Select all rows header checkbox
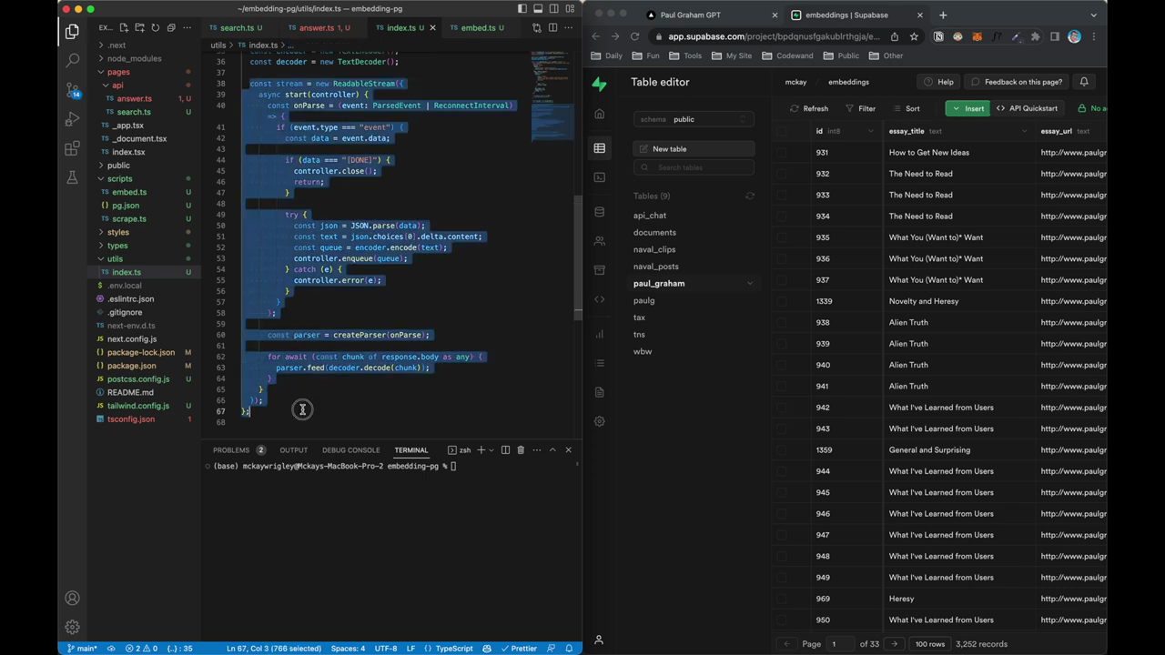Image resolution: width=1165 pixels, height=655 pixels. point(782,131)
